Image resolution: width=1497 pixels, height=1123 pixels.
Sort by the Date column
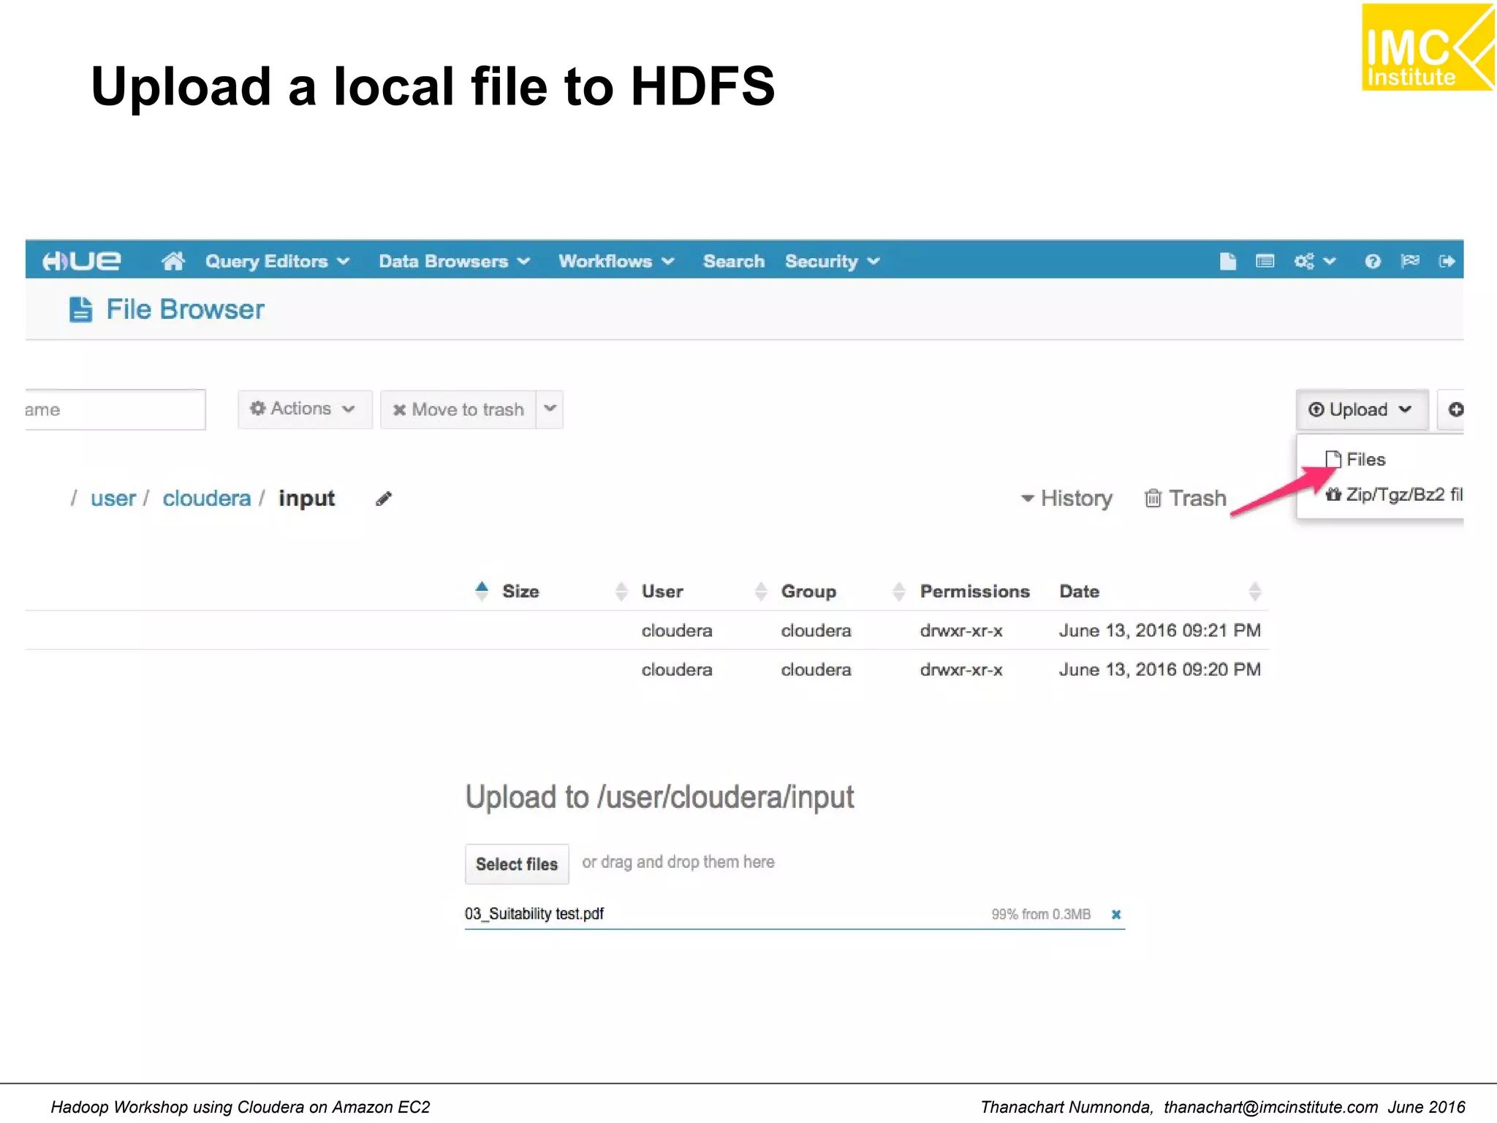1079,591
